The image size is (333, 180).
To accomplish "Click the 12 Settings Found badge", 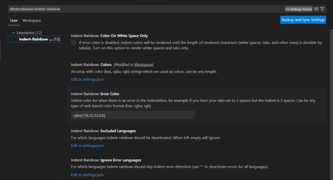I will 298,9.
